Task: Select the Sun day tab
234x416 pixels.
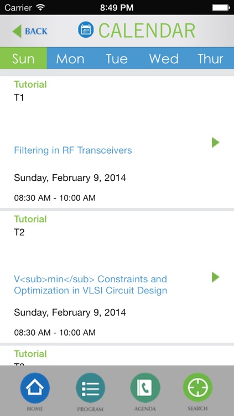Action: (x=23, y=58)
